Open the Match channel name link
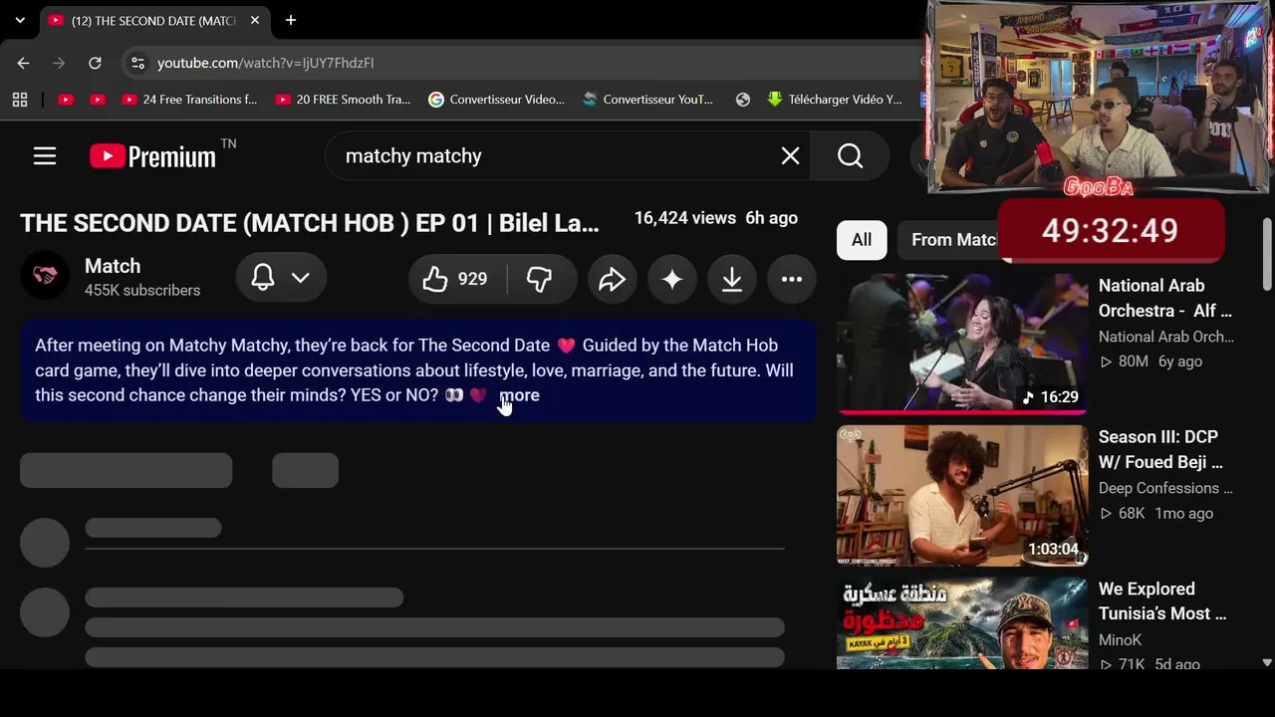Viewport: 1275px width, 717px height. [x=113, y=266]
